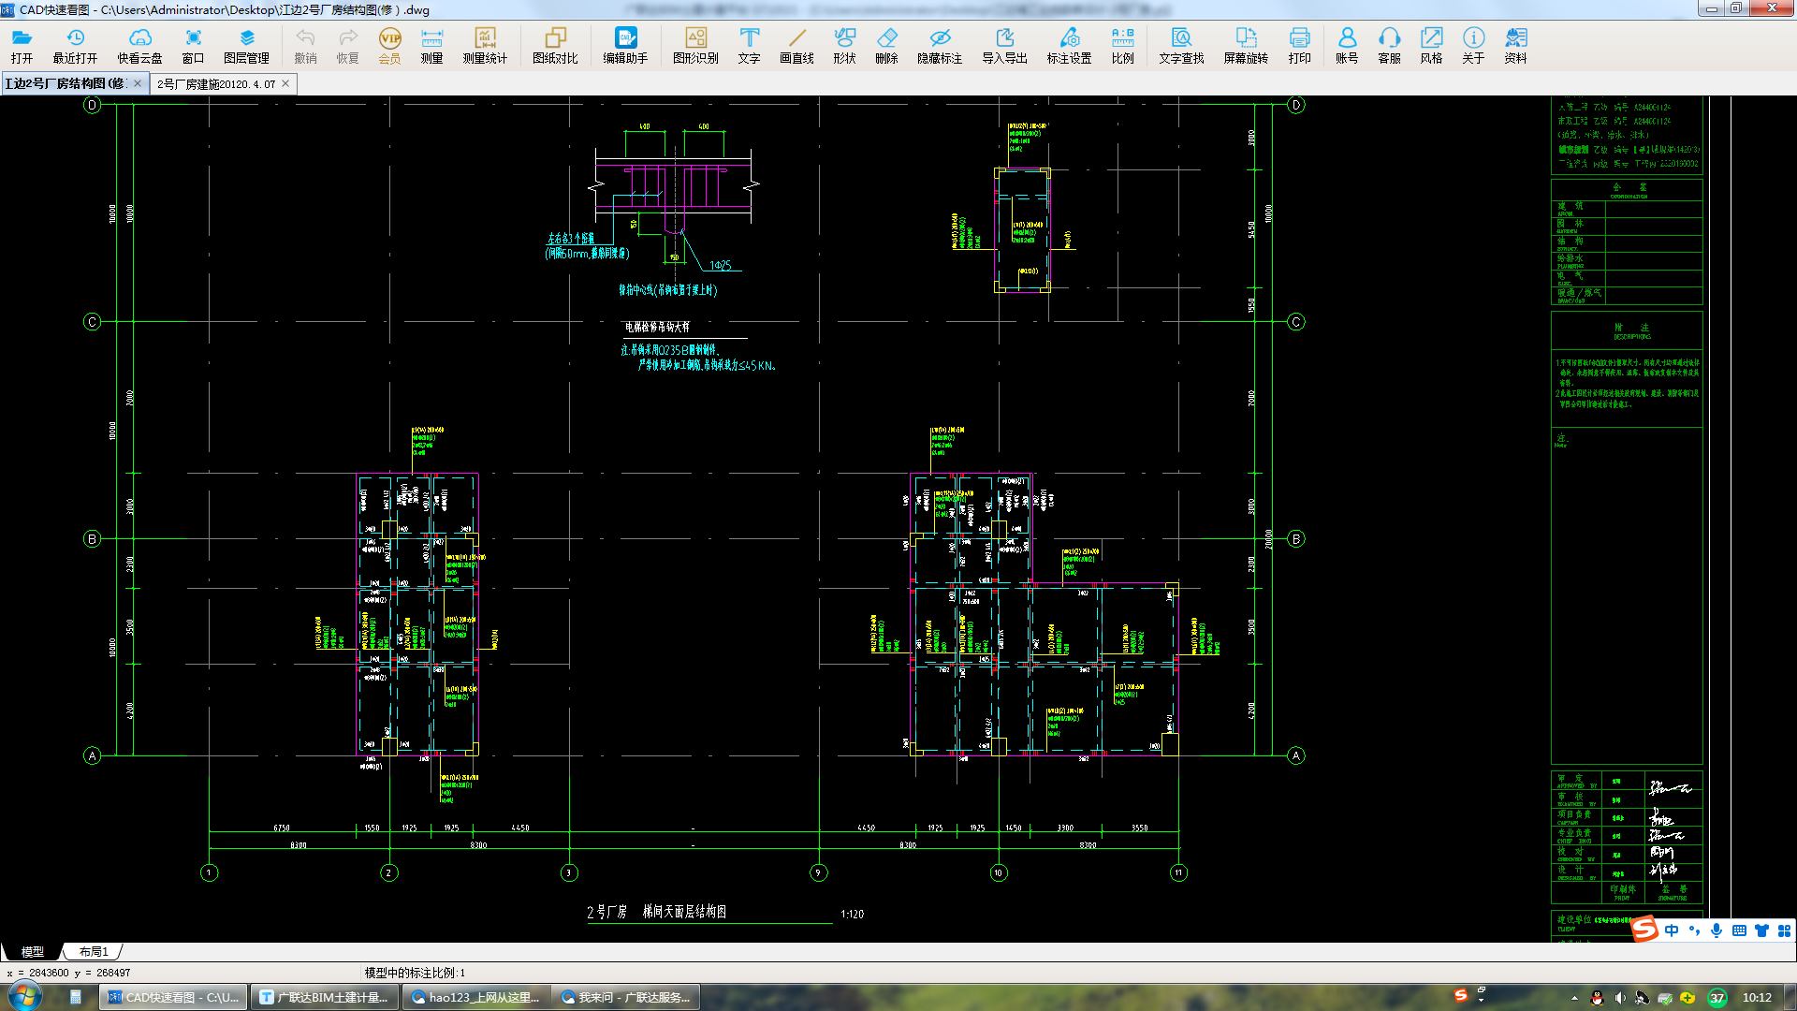Click the system clock showing 10:12

(x=1757, y=997)
